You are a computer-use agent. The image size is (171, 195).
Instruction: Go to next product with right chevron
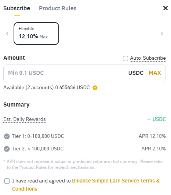[162, 34]
